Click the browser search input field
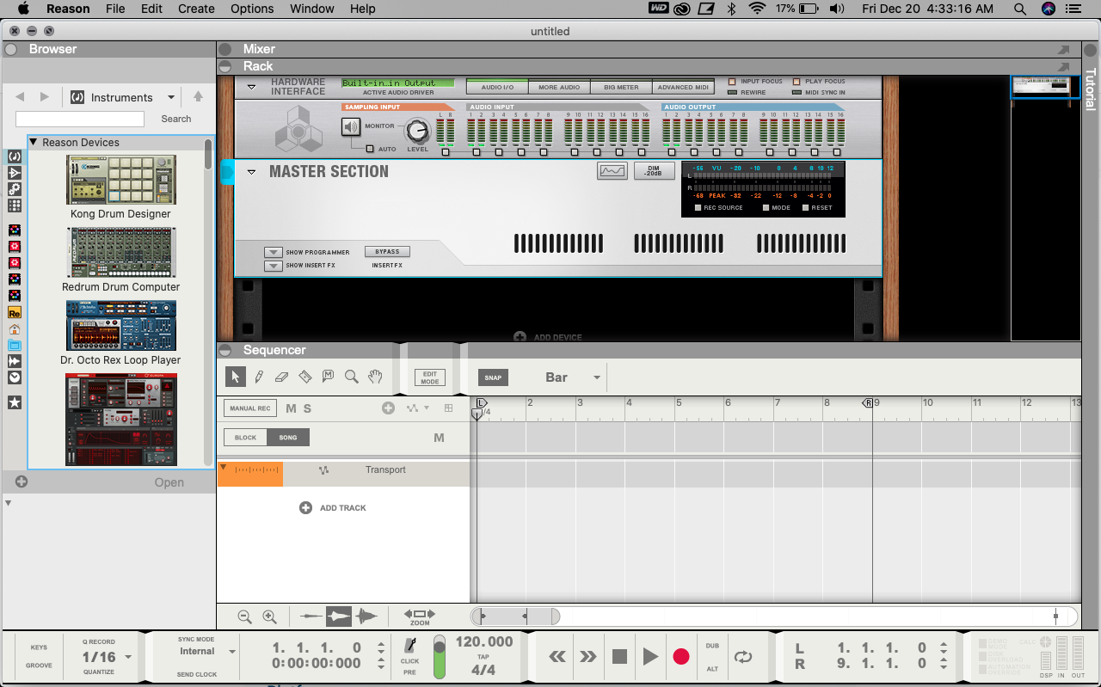1101x687 pixels. click(x=80, y=119)
